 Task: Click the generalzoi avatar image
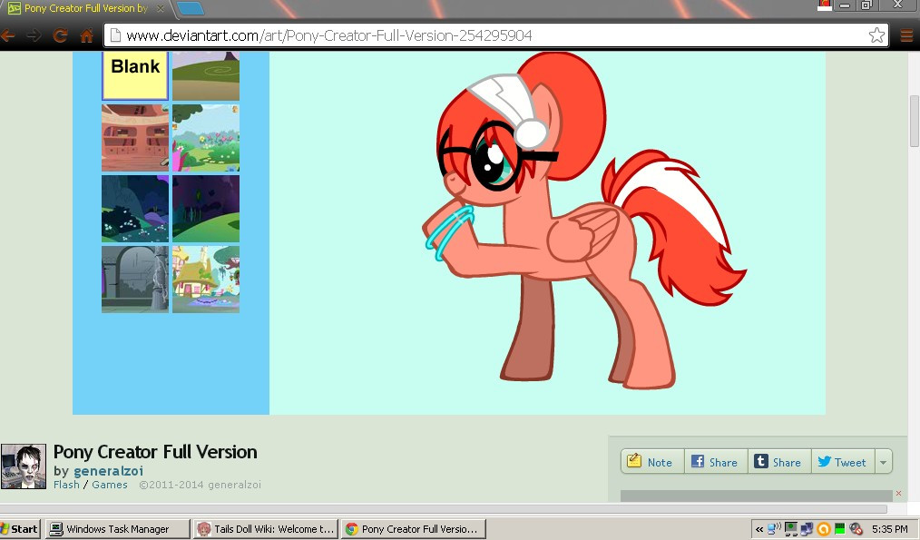coord(24,466)
